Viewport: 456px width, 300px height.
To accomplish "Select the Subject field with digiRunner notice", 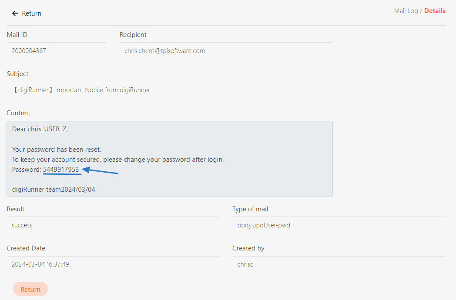I will [81, 90].
